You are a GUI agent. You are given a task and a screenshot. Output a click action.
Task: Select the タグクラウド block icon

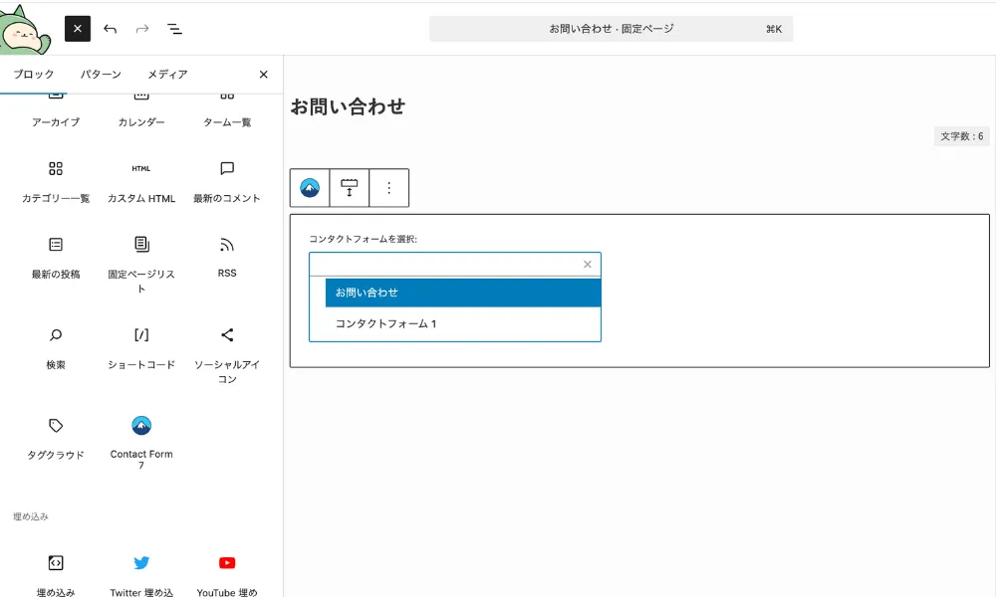coord(55,425)
